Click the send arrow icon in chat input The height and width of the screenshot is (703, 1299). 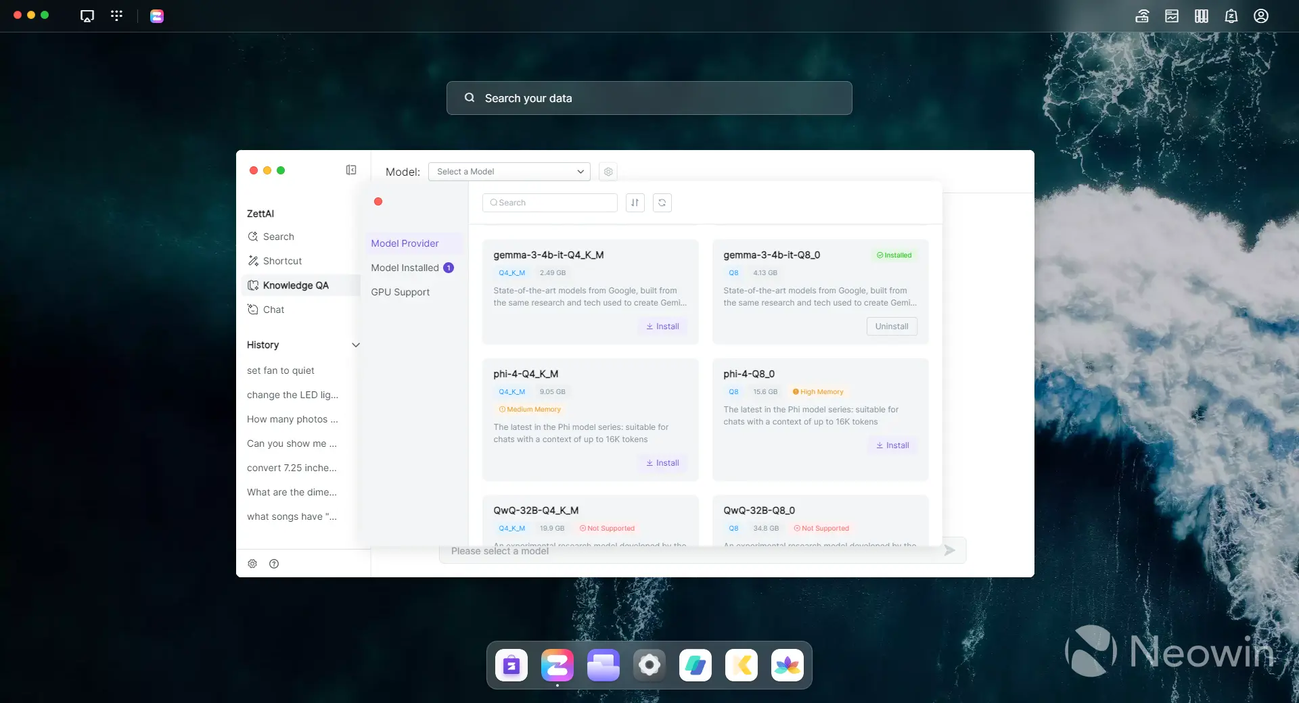[x=950, y=550]
